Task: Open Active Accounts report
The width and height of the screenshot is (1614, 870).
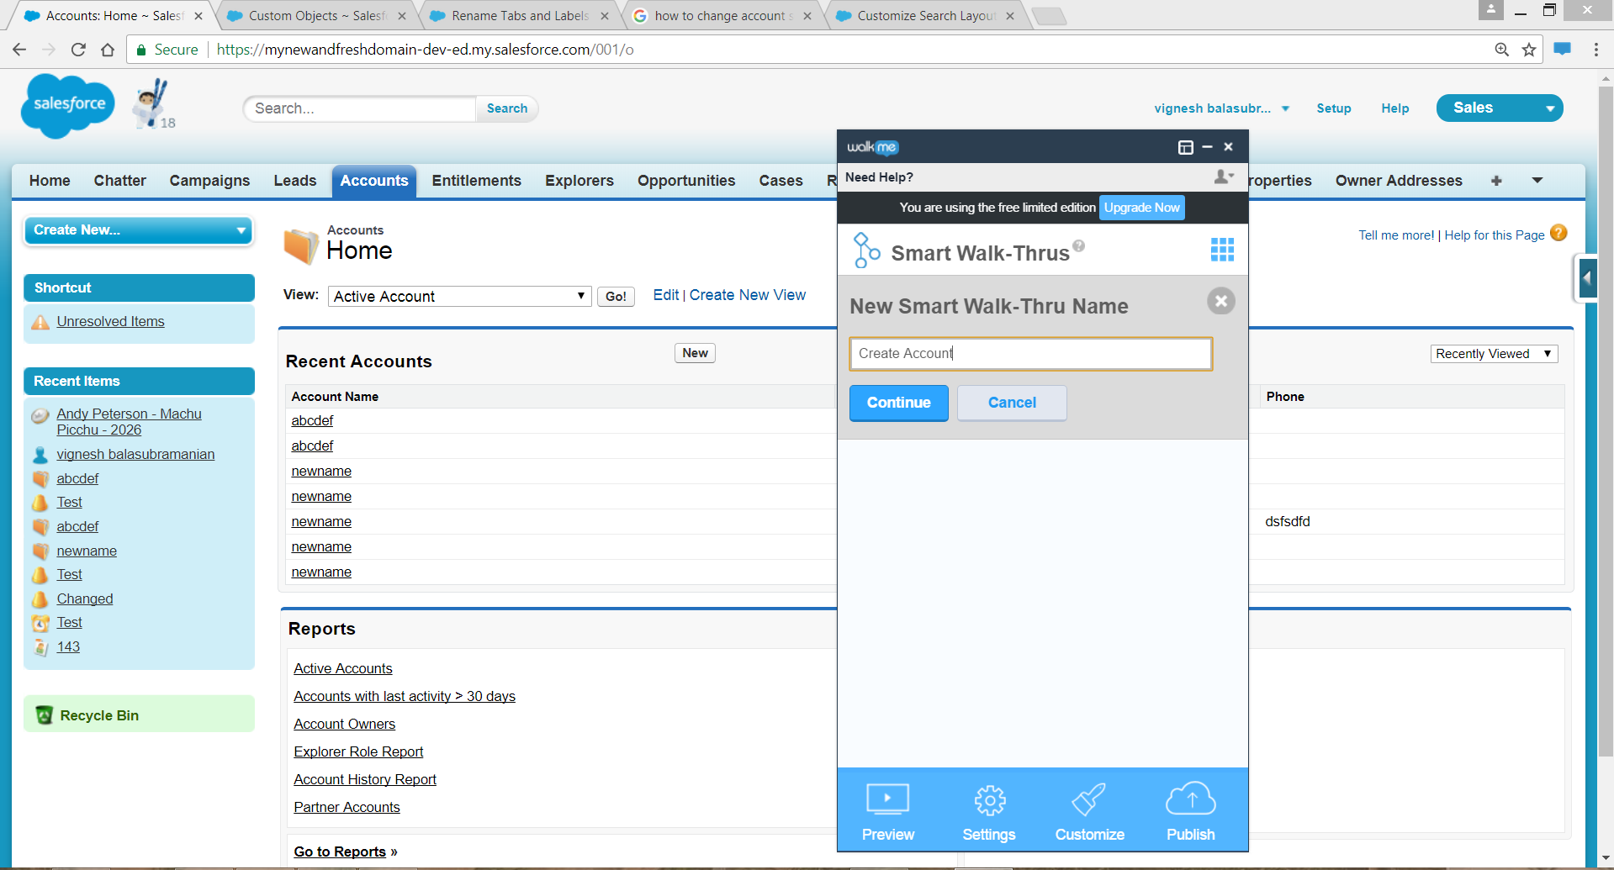Action: (x=343, y=668)
